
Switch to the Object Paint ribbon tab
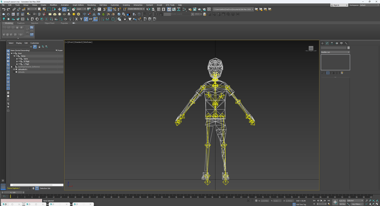pos(50,23)
